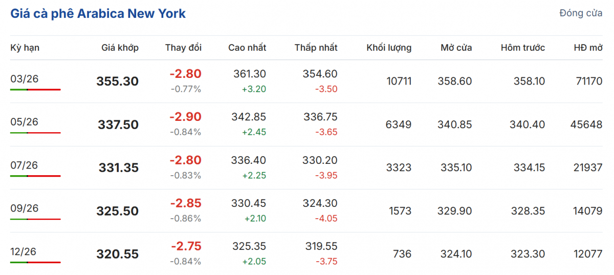Screen dimensions: 614x275
Task: Click the Thấp nhất column header
Action: coord(316,48)
